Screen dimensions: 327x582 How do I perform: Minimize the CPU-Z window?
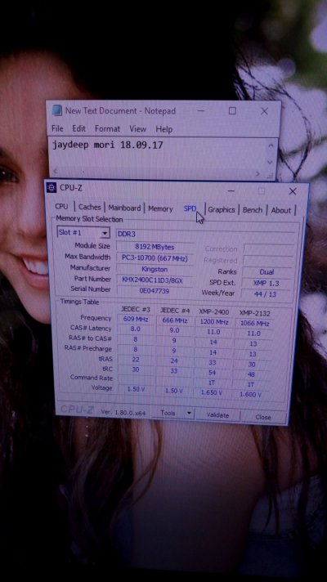click(x=231, y=190)
